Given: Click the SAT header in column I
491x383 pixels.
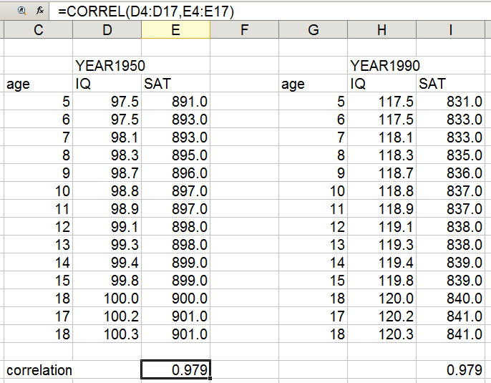Looking at the screenshot, I should tap(451, 83).
